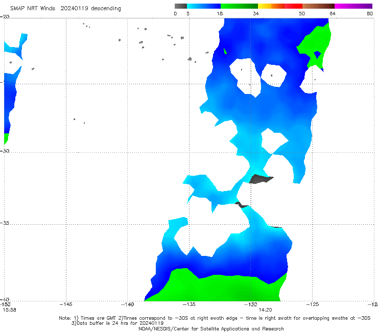Screen dimensions: 378x332
Task: Click the brown segment of the color bar
Action: [x=318, y=6]
